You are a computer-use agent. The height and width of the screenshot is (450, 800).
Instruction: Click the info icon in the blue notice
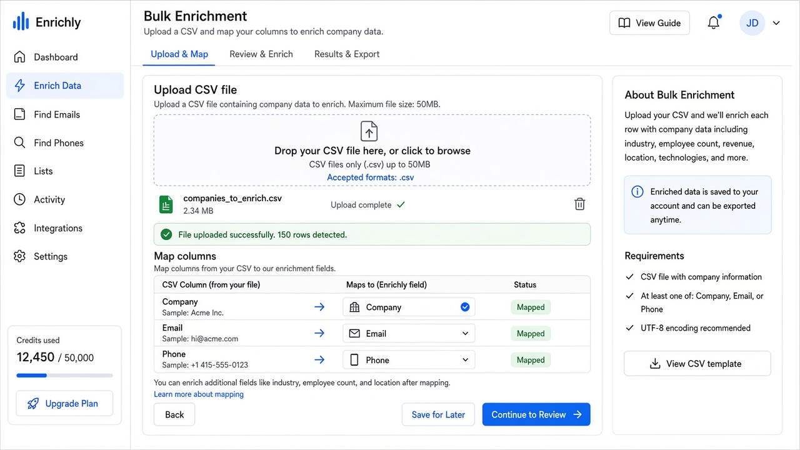click(x=637, y=192)
